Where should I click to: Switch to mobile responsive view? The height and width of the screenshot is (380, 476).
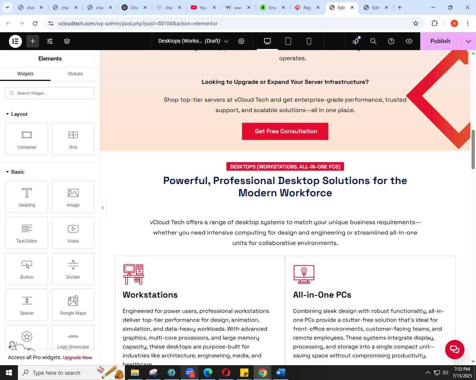(x=309, y=41)
